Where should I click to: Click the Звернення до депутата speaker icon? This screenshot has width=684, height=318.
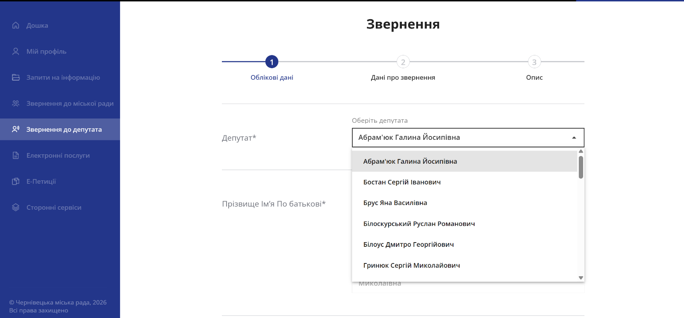tap(16, 129)
